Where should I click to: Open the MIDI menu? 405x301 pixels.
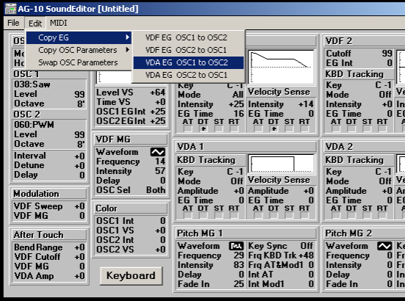click(58, 23)
